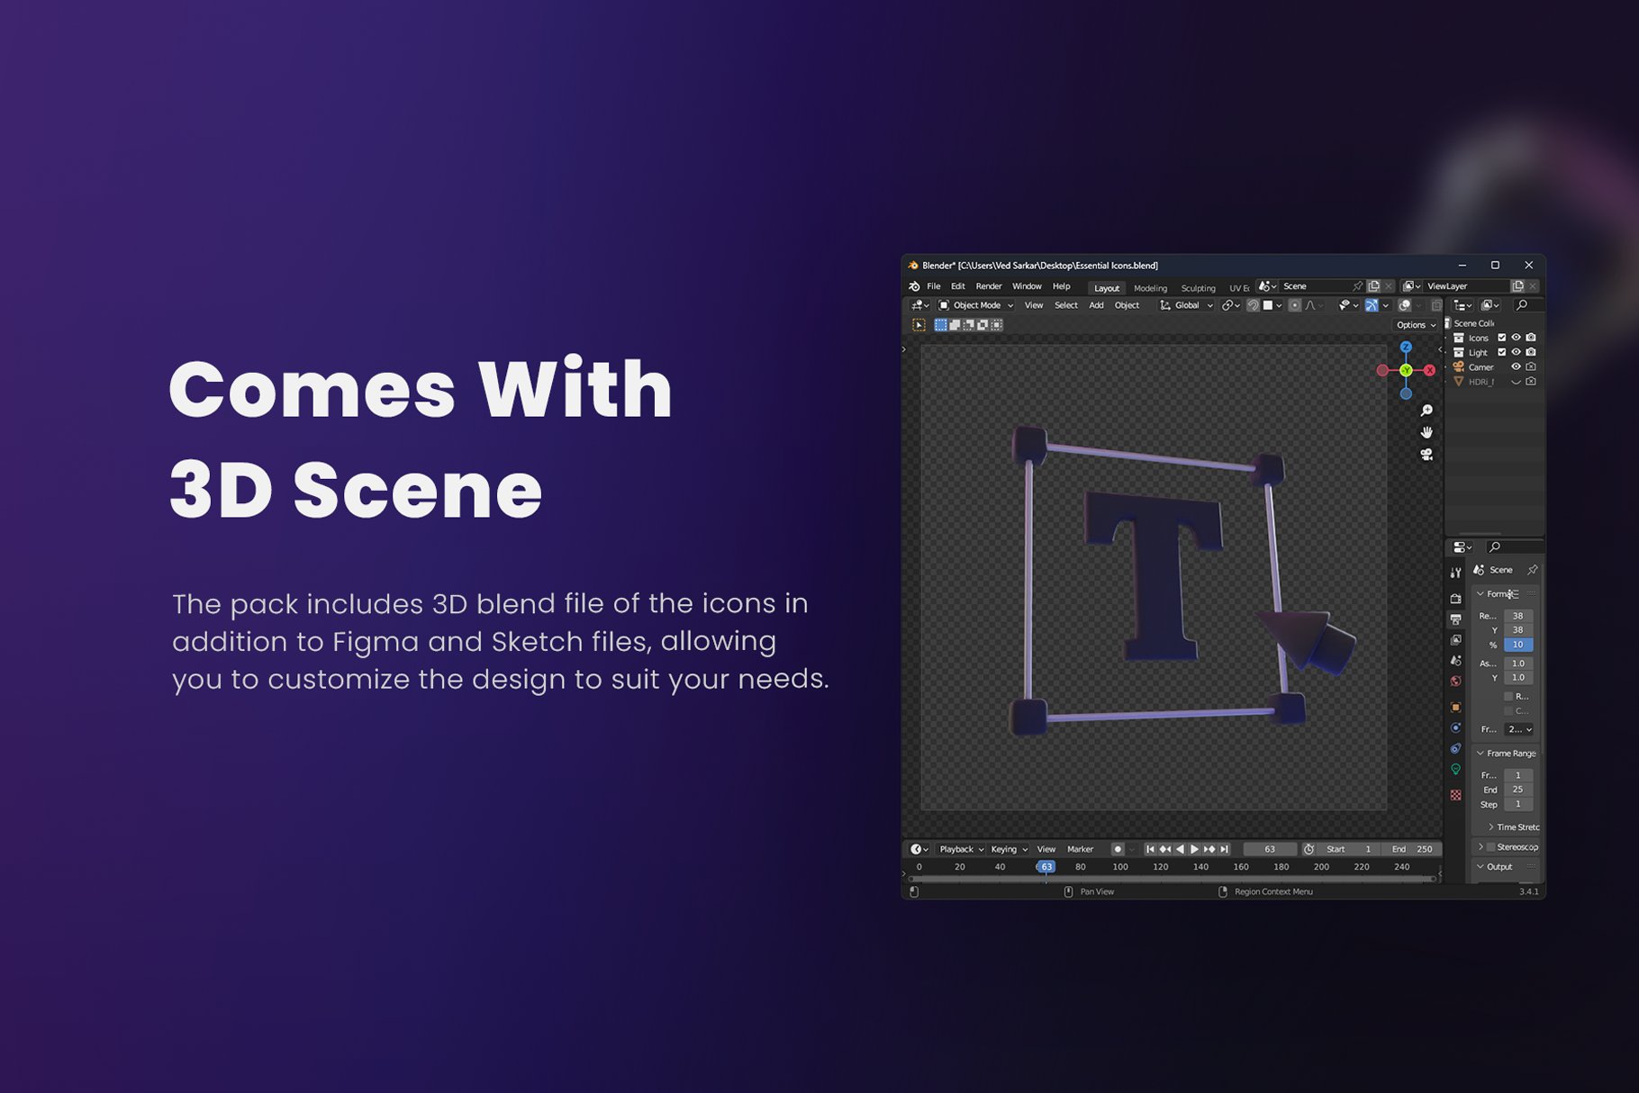Viewport: 1639px width, 1093px height.
Task: Collapse the Format panel
Action: tap(1480, 593)
